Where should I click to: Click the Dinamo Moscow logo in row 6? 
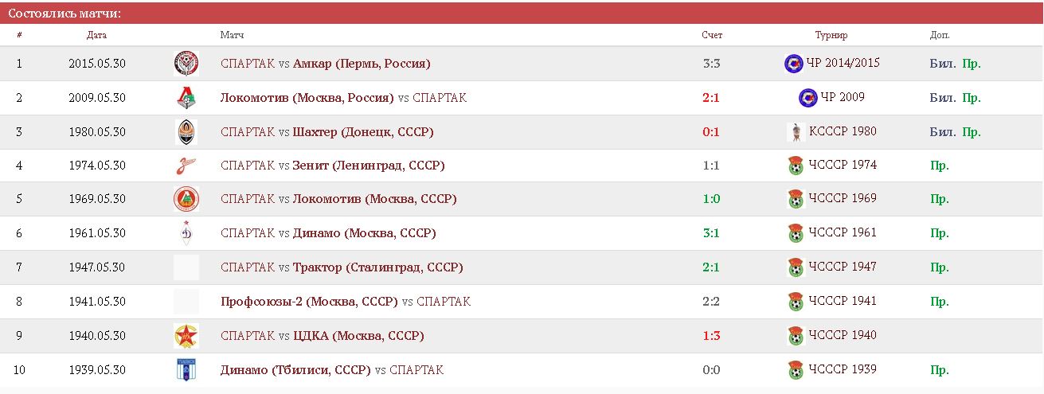tap(186, 233)
